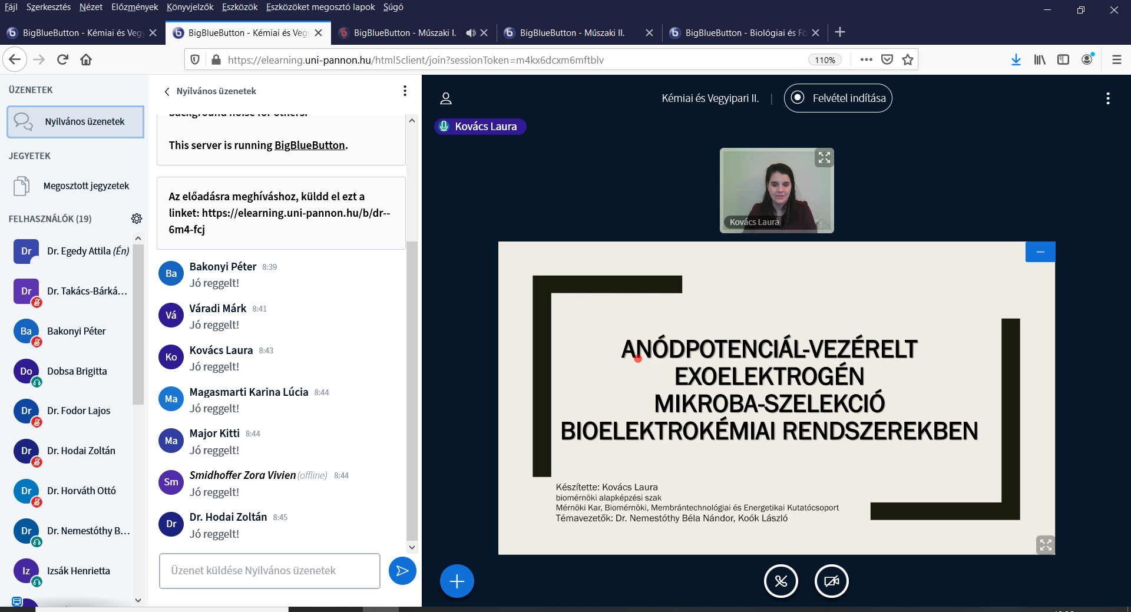Click the send message paper-plane button
This screenshot has height=612, width=1131.
[x=402, y=571]
